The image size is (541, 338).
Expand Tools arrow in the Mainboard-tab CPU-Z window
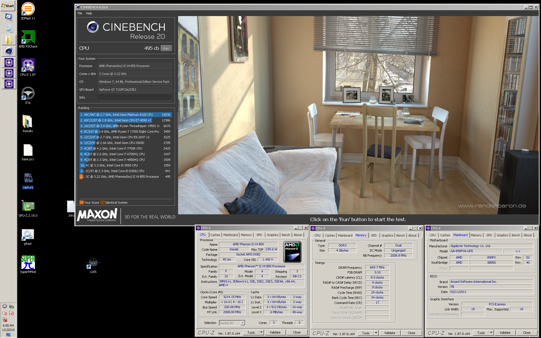491,333
